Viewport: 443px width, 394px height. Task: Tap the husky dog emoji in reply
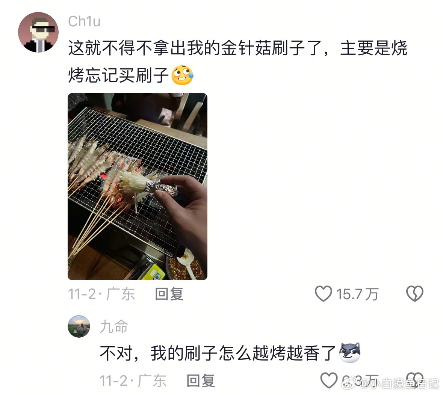point(350,353)
